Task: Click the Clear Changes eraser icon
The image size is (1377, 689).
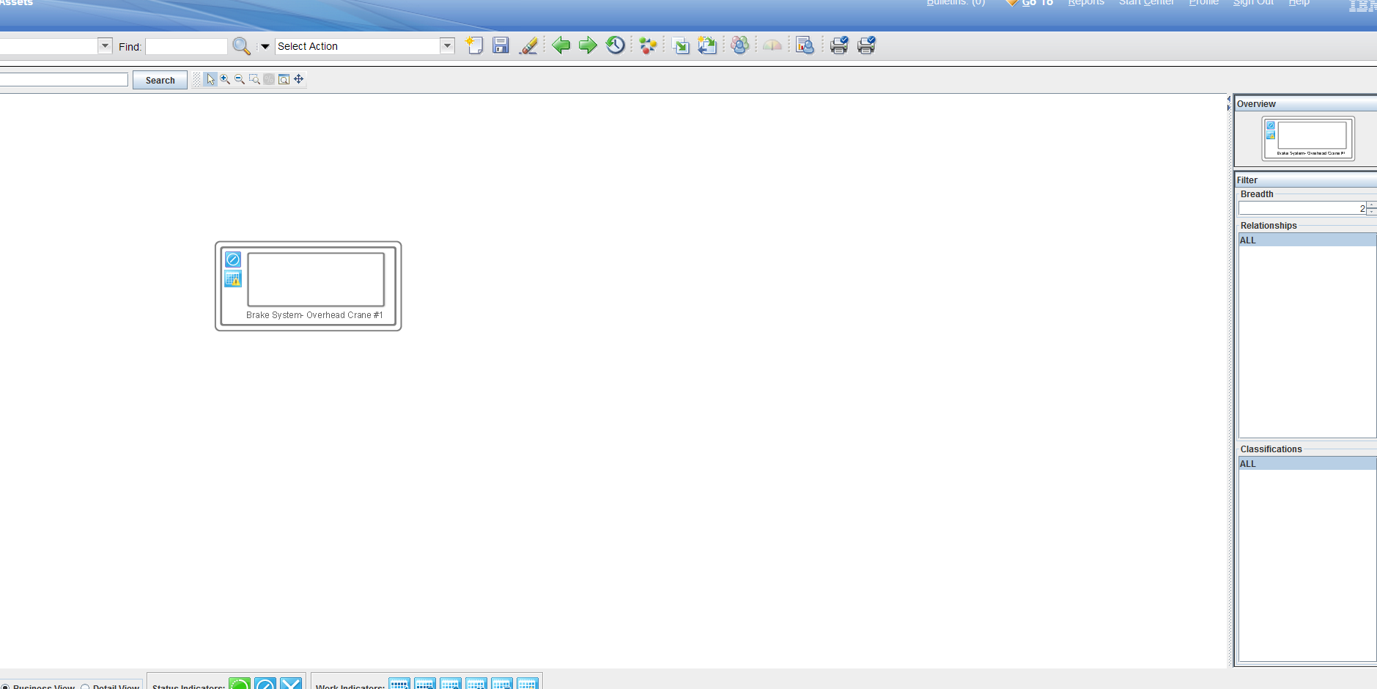Action: point(528,45)
